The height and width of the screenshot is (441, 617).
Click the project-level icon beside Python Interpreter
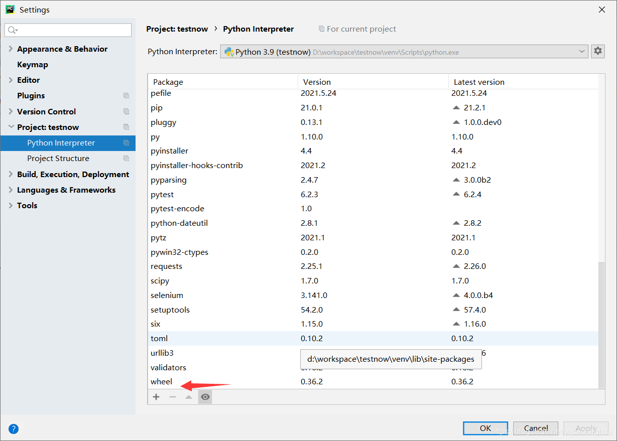click(126, 143)
